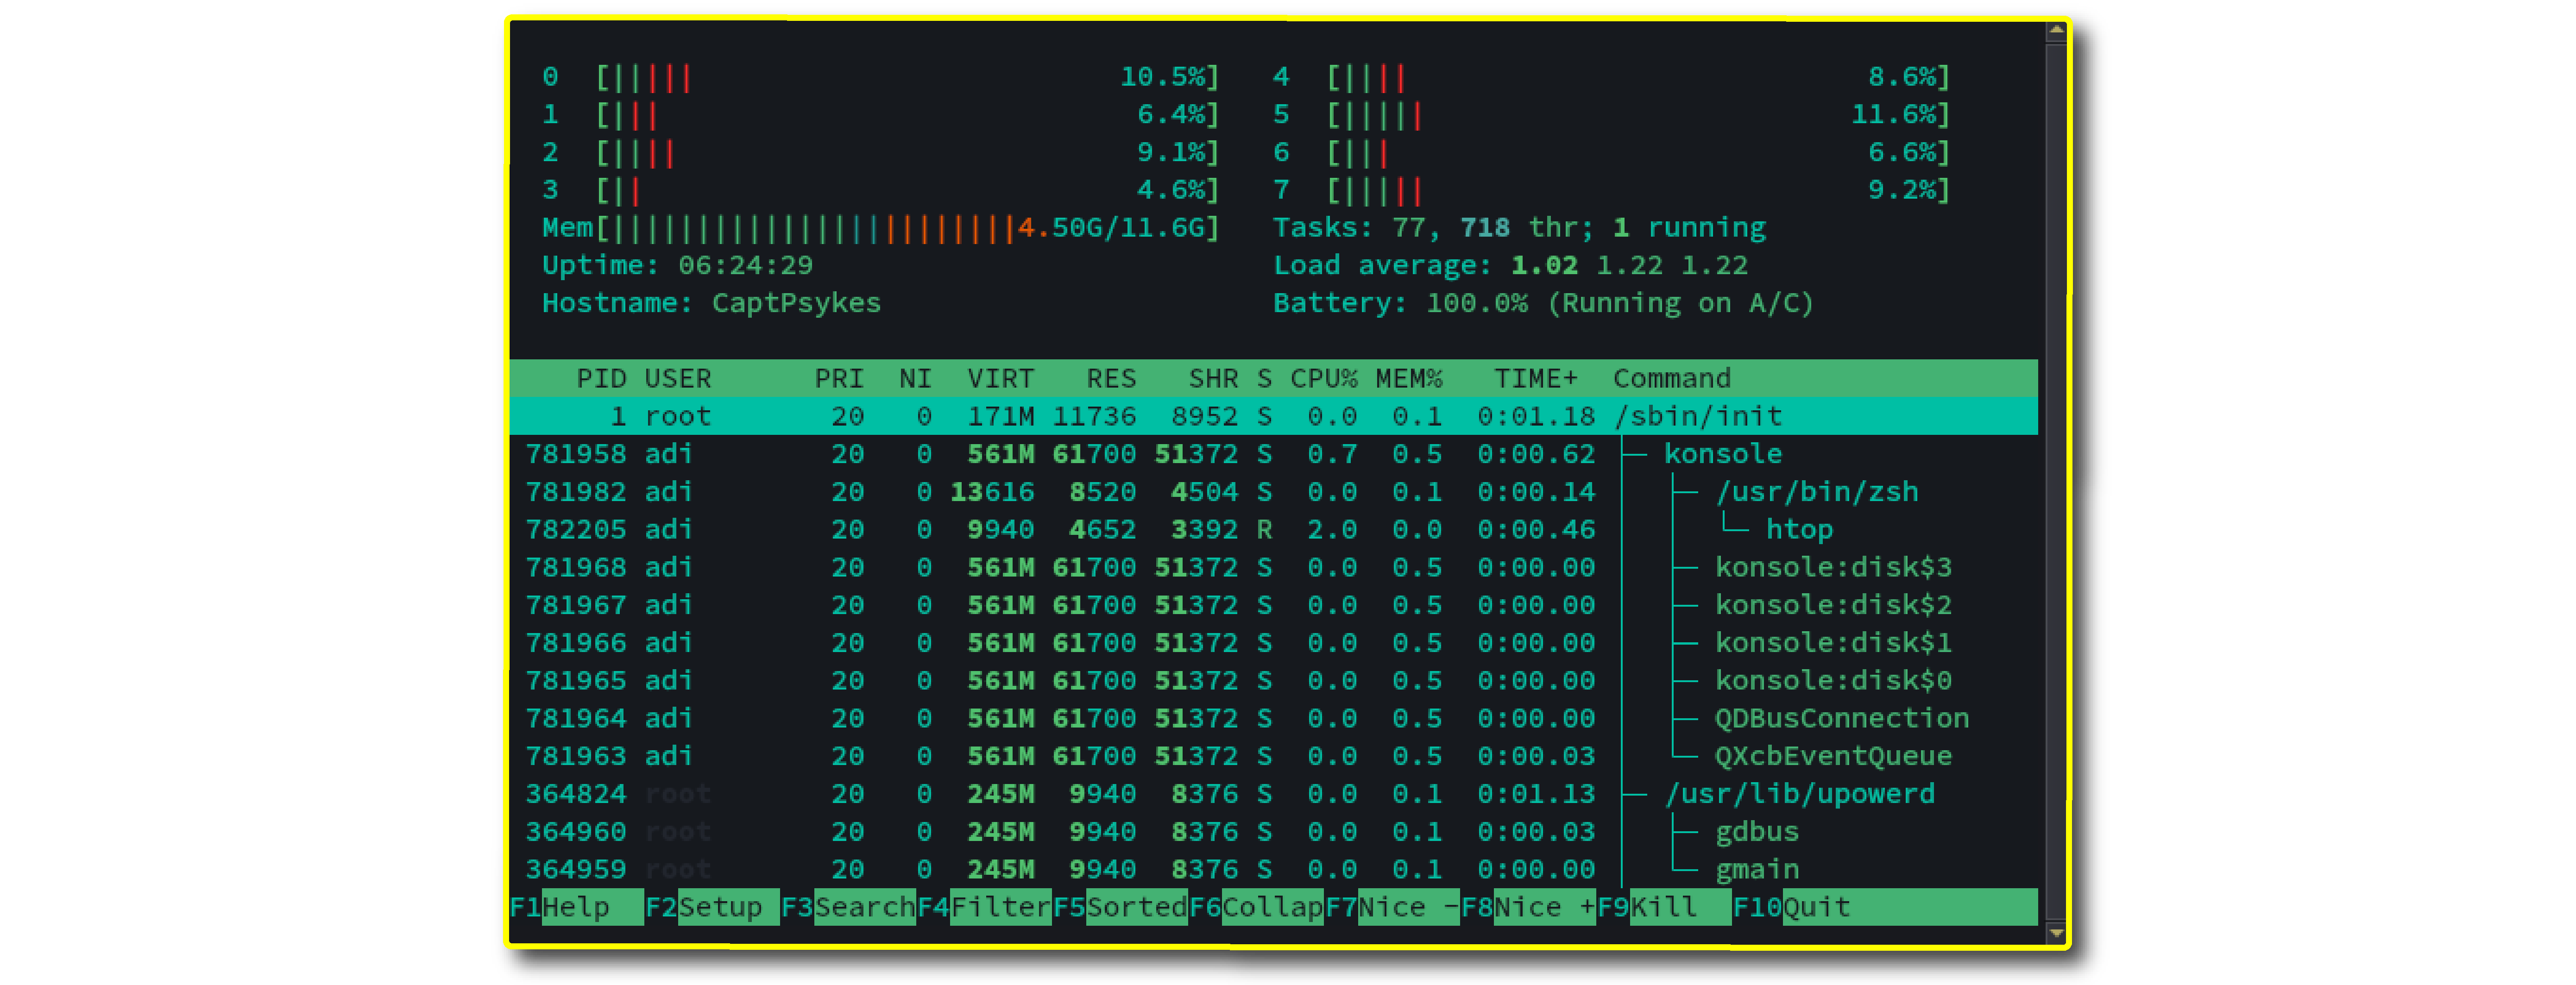This screenshot has height=985, width=2576.
Task: Sort by the MEM% column header
Action: point(1408,378)
